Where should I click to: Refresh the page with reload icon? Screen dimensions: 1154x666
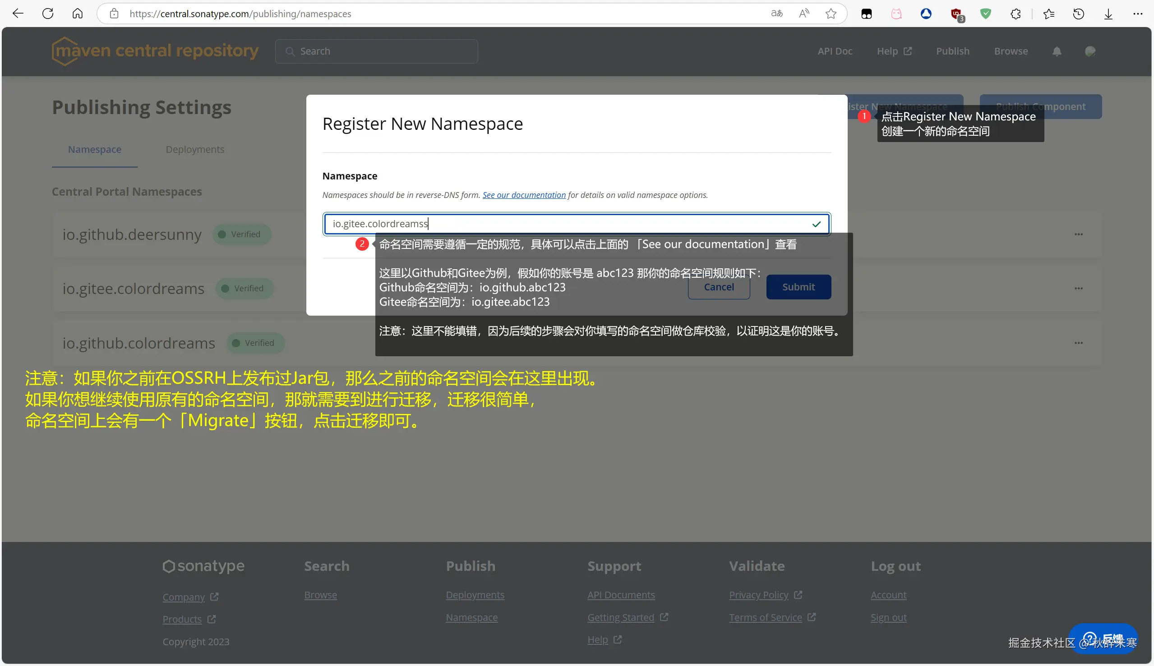(x=47, y=14)
